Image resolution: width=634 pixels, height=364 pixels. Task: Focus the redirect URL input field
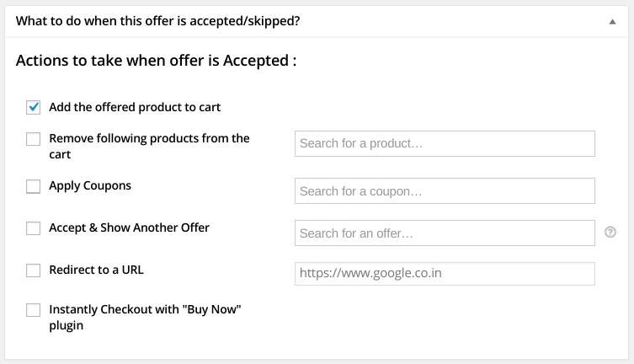[x=445, y=274]
